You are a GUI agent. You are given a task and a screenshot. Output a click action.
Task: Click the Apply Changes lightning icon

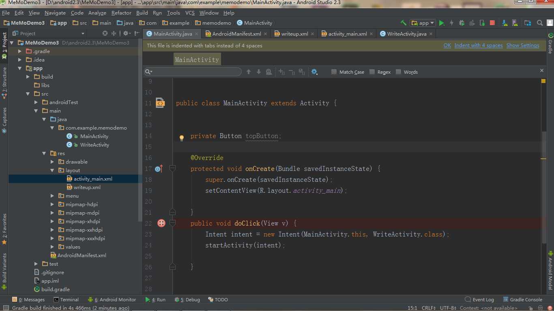coord(451,23)
